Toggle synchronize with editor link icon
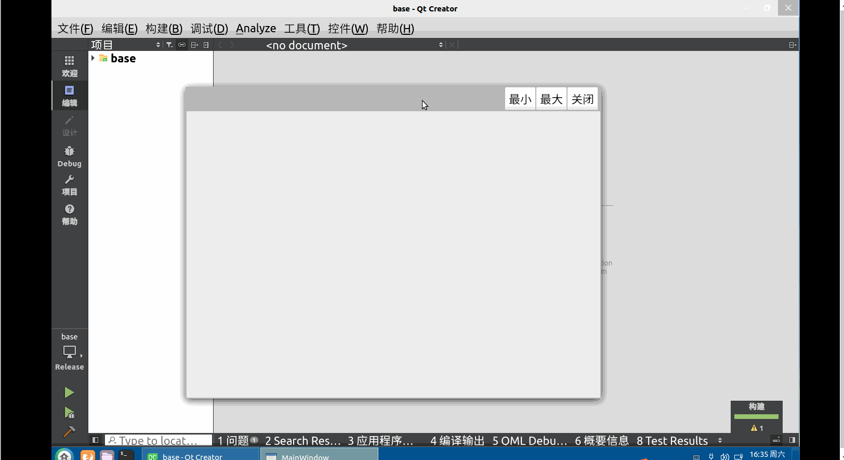844x460 pixels. pyautogui.click(x=182, y=45)
